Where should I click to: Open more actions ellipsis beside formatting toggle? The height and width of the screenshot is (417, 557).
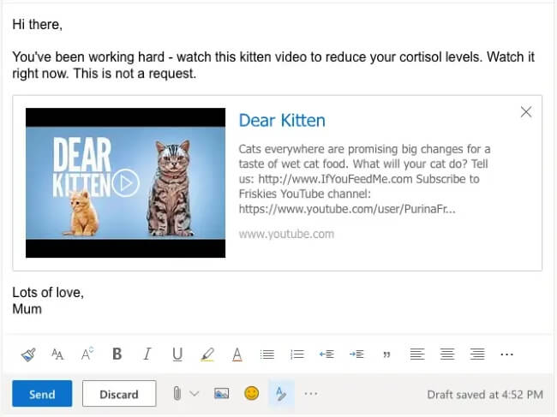(x=311, y=394)
